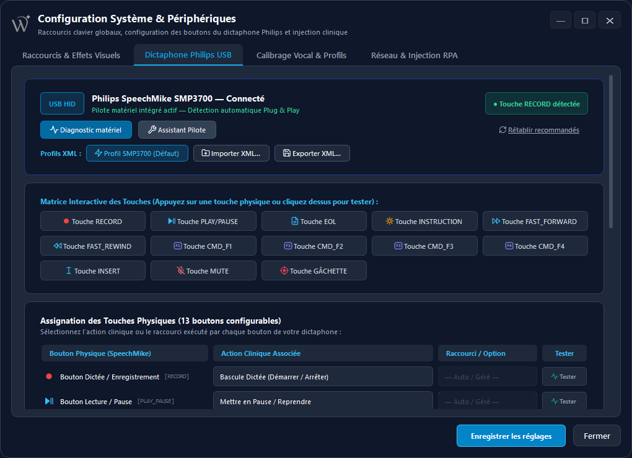Open the Réseau & Injection RPA tab
Viewport: 632px width, 458px height.
pyautogui.click(x=415, y=55)
